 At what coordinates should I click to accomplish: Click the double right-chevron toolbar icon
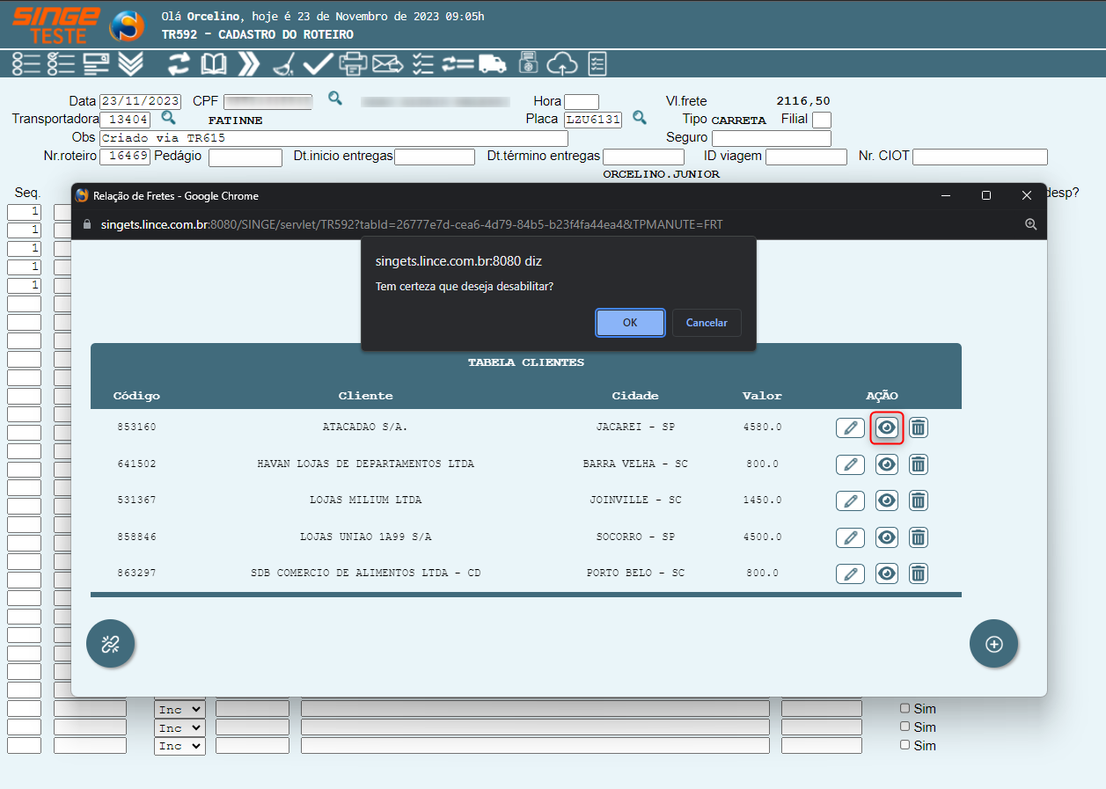tap(249, 64)
